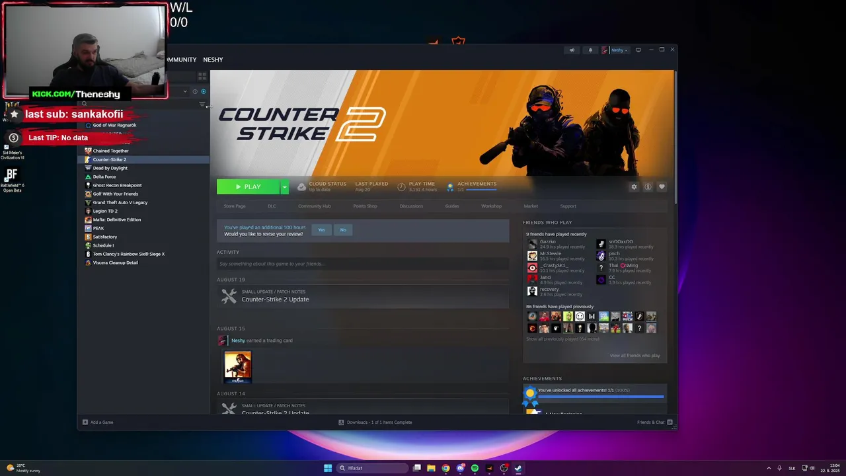The image size is (846, 476).
Task: Open Spotify from the taskbar
Action: (475, 468)
